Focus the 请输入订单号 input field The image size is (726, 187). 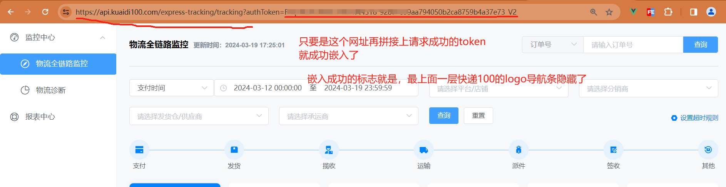click(633, 45)
